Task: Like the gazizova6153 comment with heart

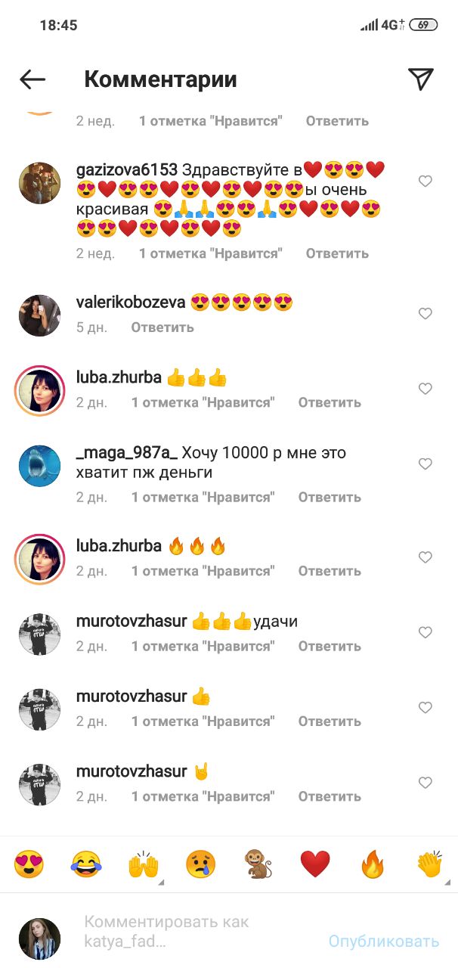Action: pyautogui.click(x=426, y=181)
